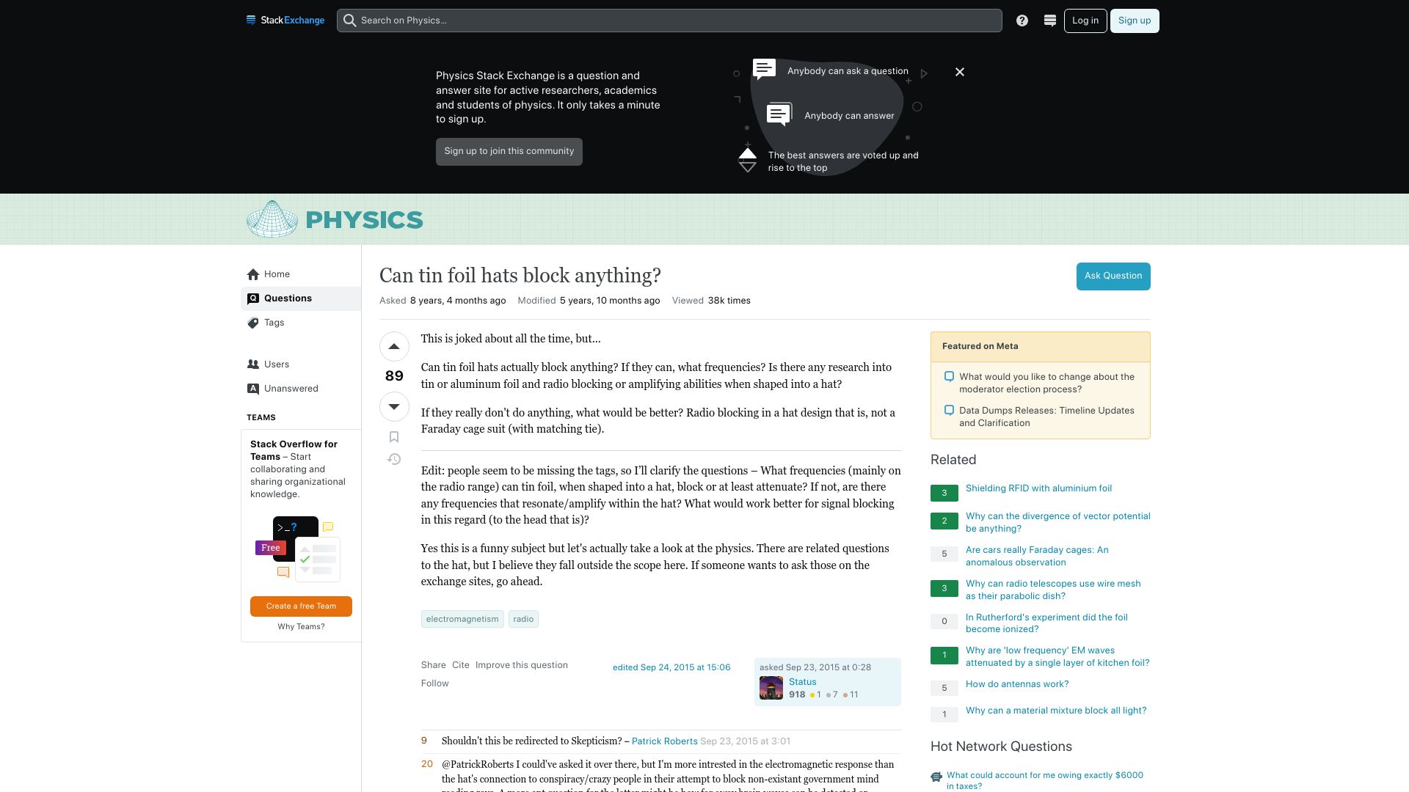The width and height of the screenshot is (1409, 792).
Task: Show the question activity history icon
Action: pyautogui.click(x=394, y=459)
